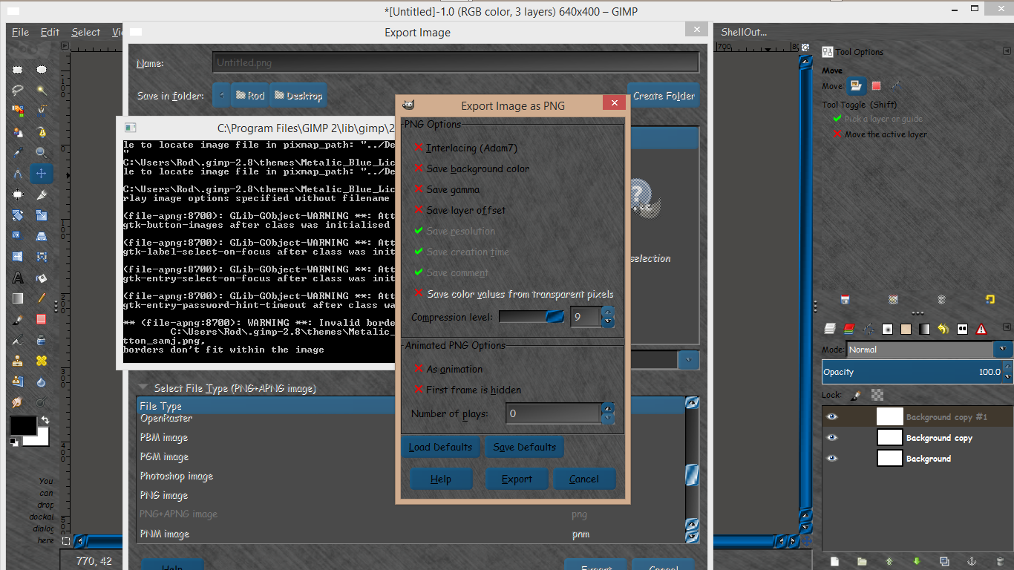1014x570 pixels.
Task: Open the Edit menu
Action: (50, 32)
